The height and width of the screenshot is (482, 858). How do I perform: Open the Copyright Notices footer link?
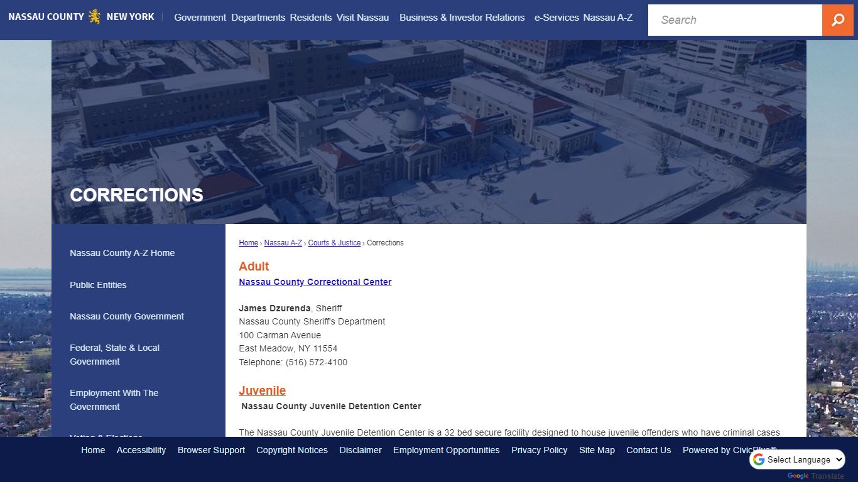click(x=292, y=450)
